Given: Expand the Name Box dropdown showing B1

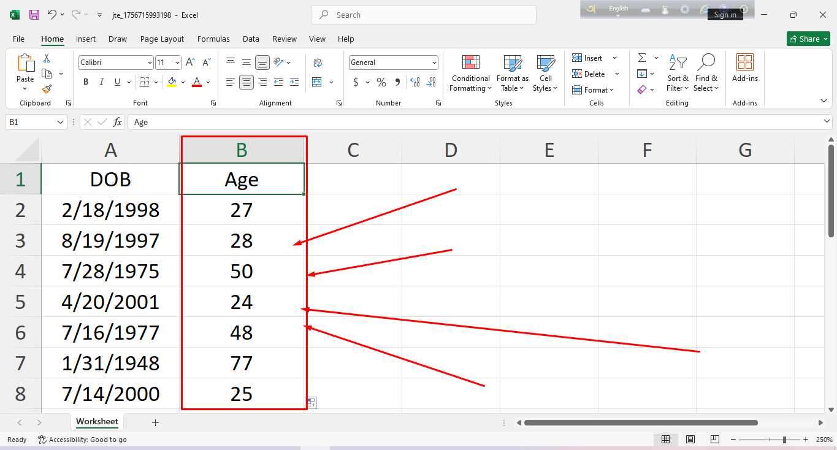Looking at the screenshot, I should tap(60, 123).
